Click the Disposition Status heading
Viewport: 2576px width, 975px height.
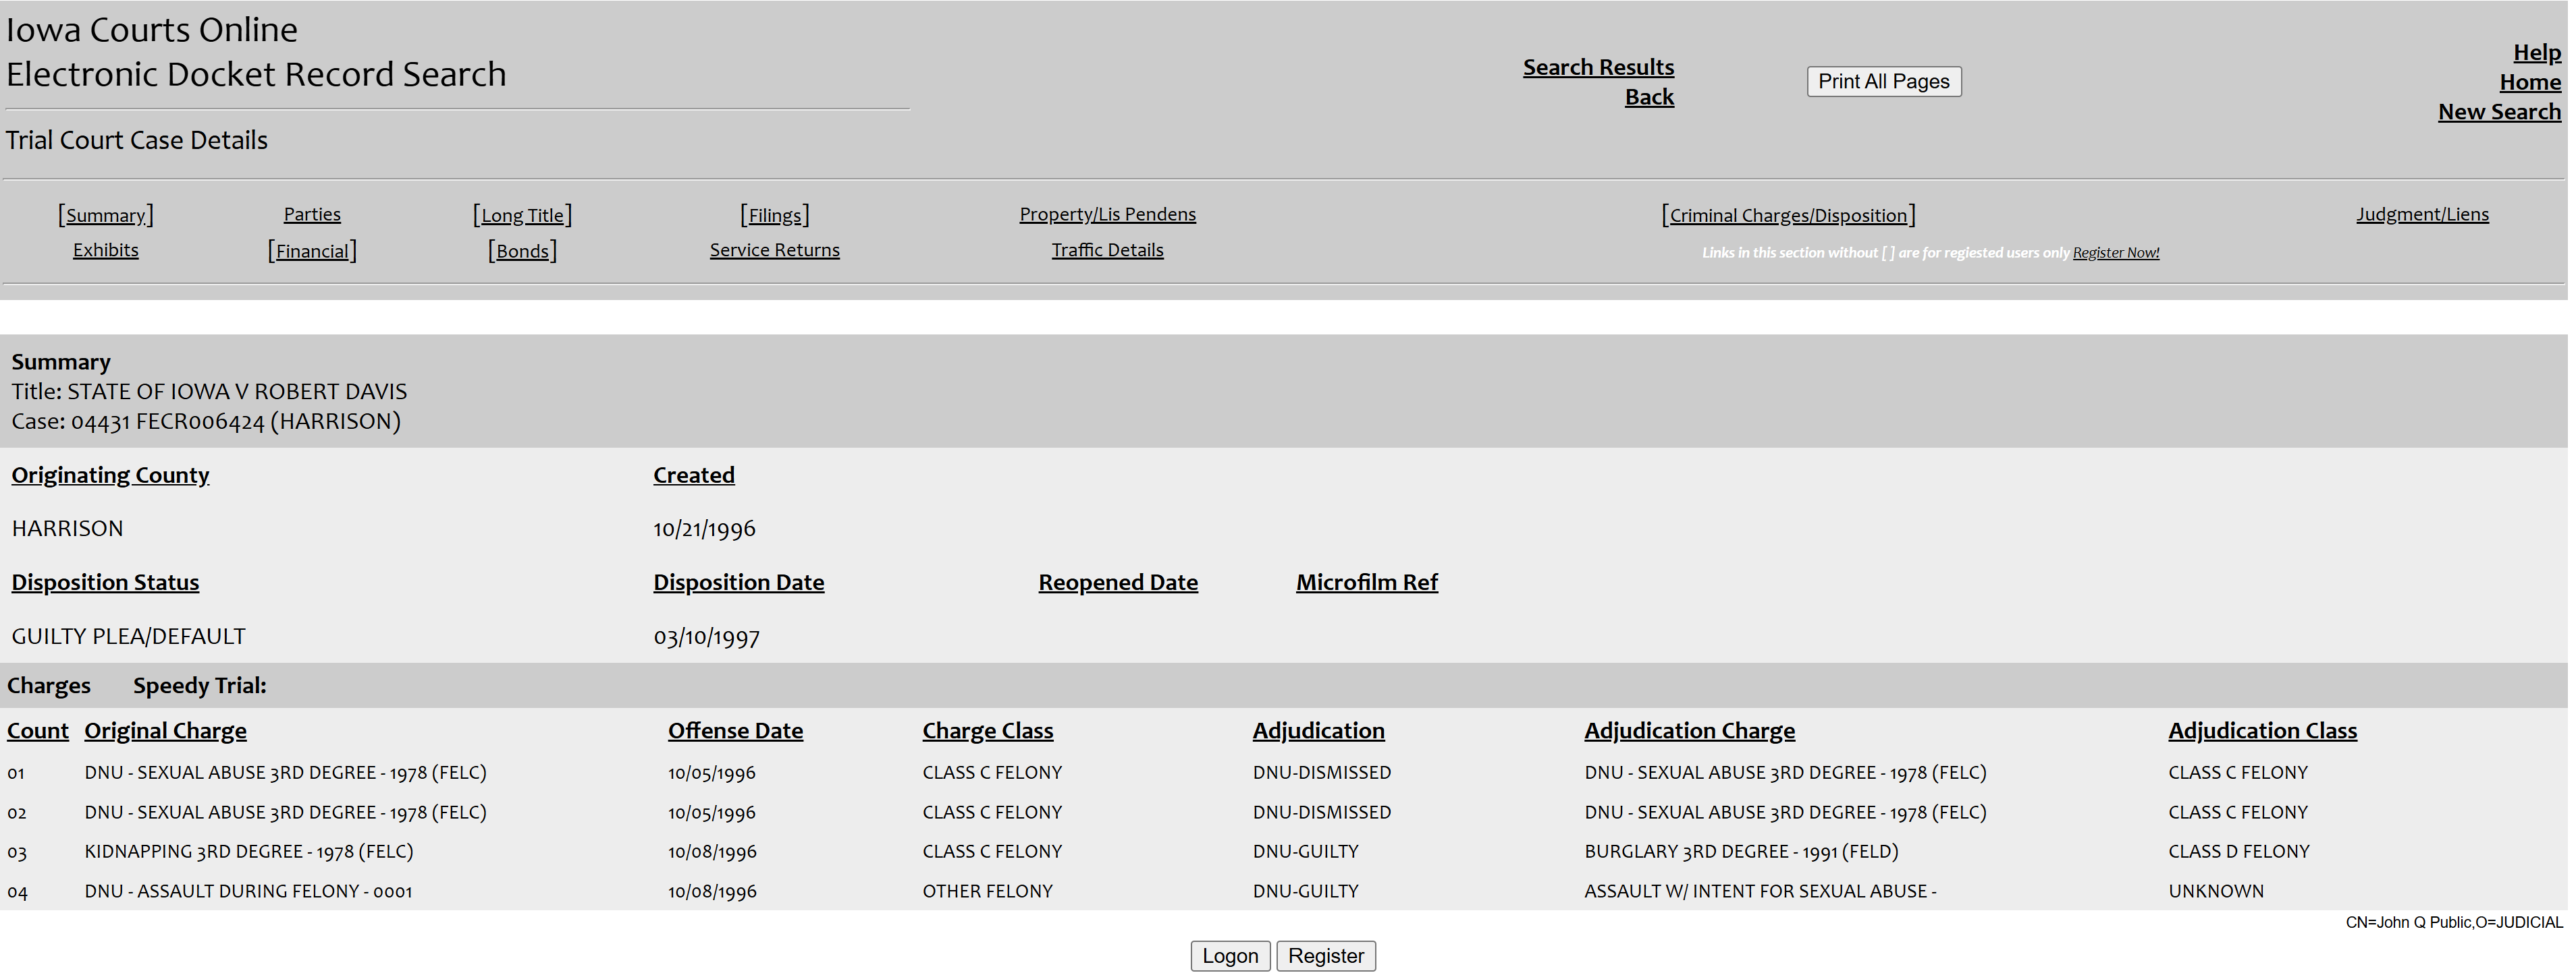click(x=105, y=583)
